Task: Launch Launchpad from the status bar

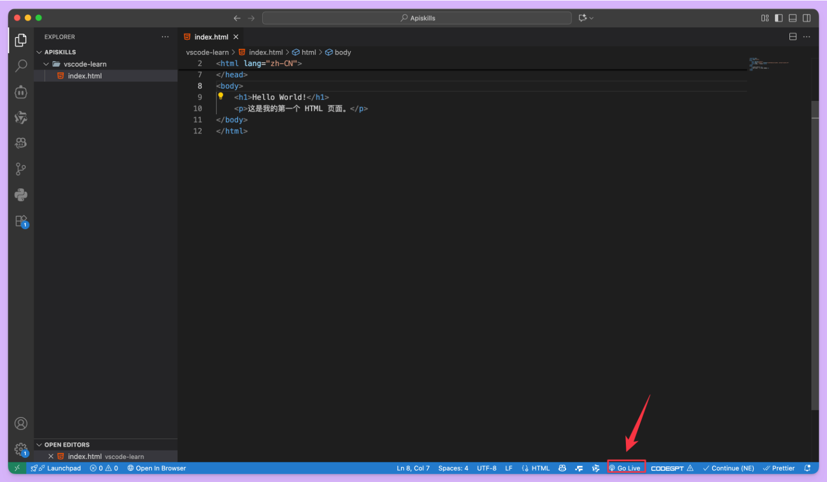Action: (x=56, y=467)
